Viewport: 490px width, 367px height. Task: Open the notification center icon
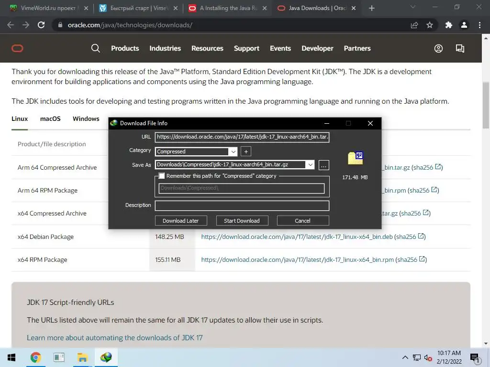(x=475, y=357)
